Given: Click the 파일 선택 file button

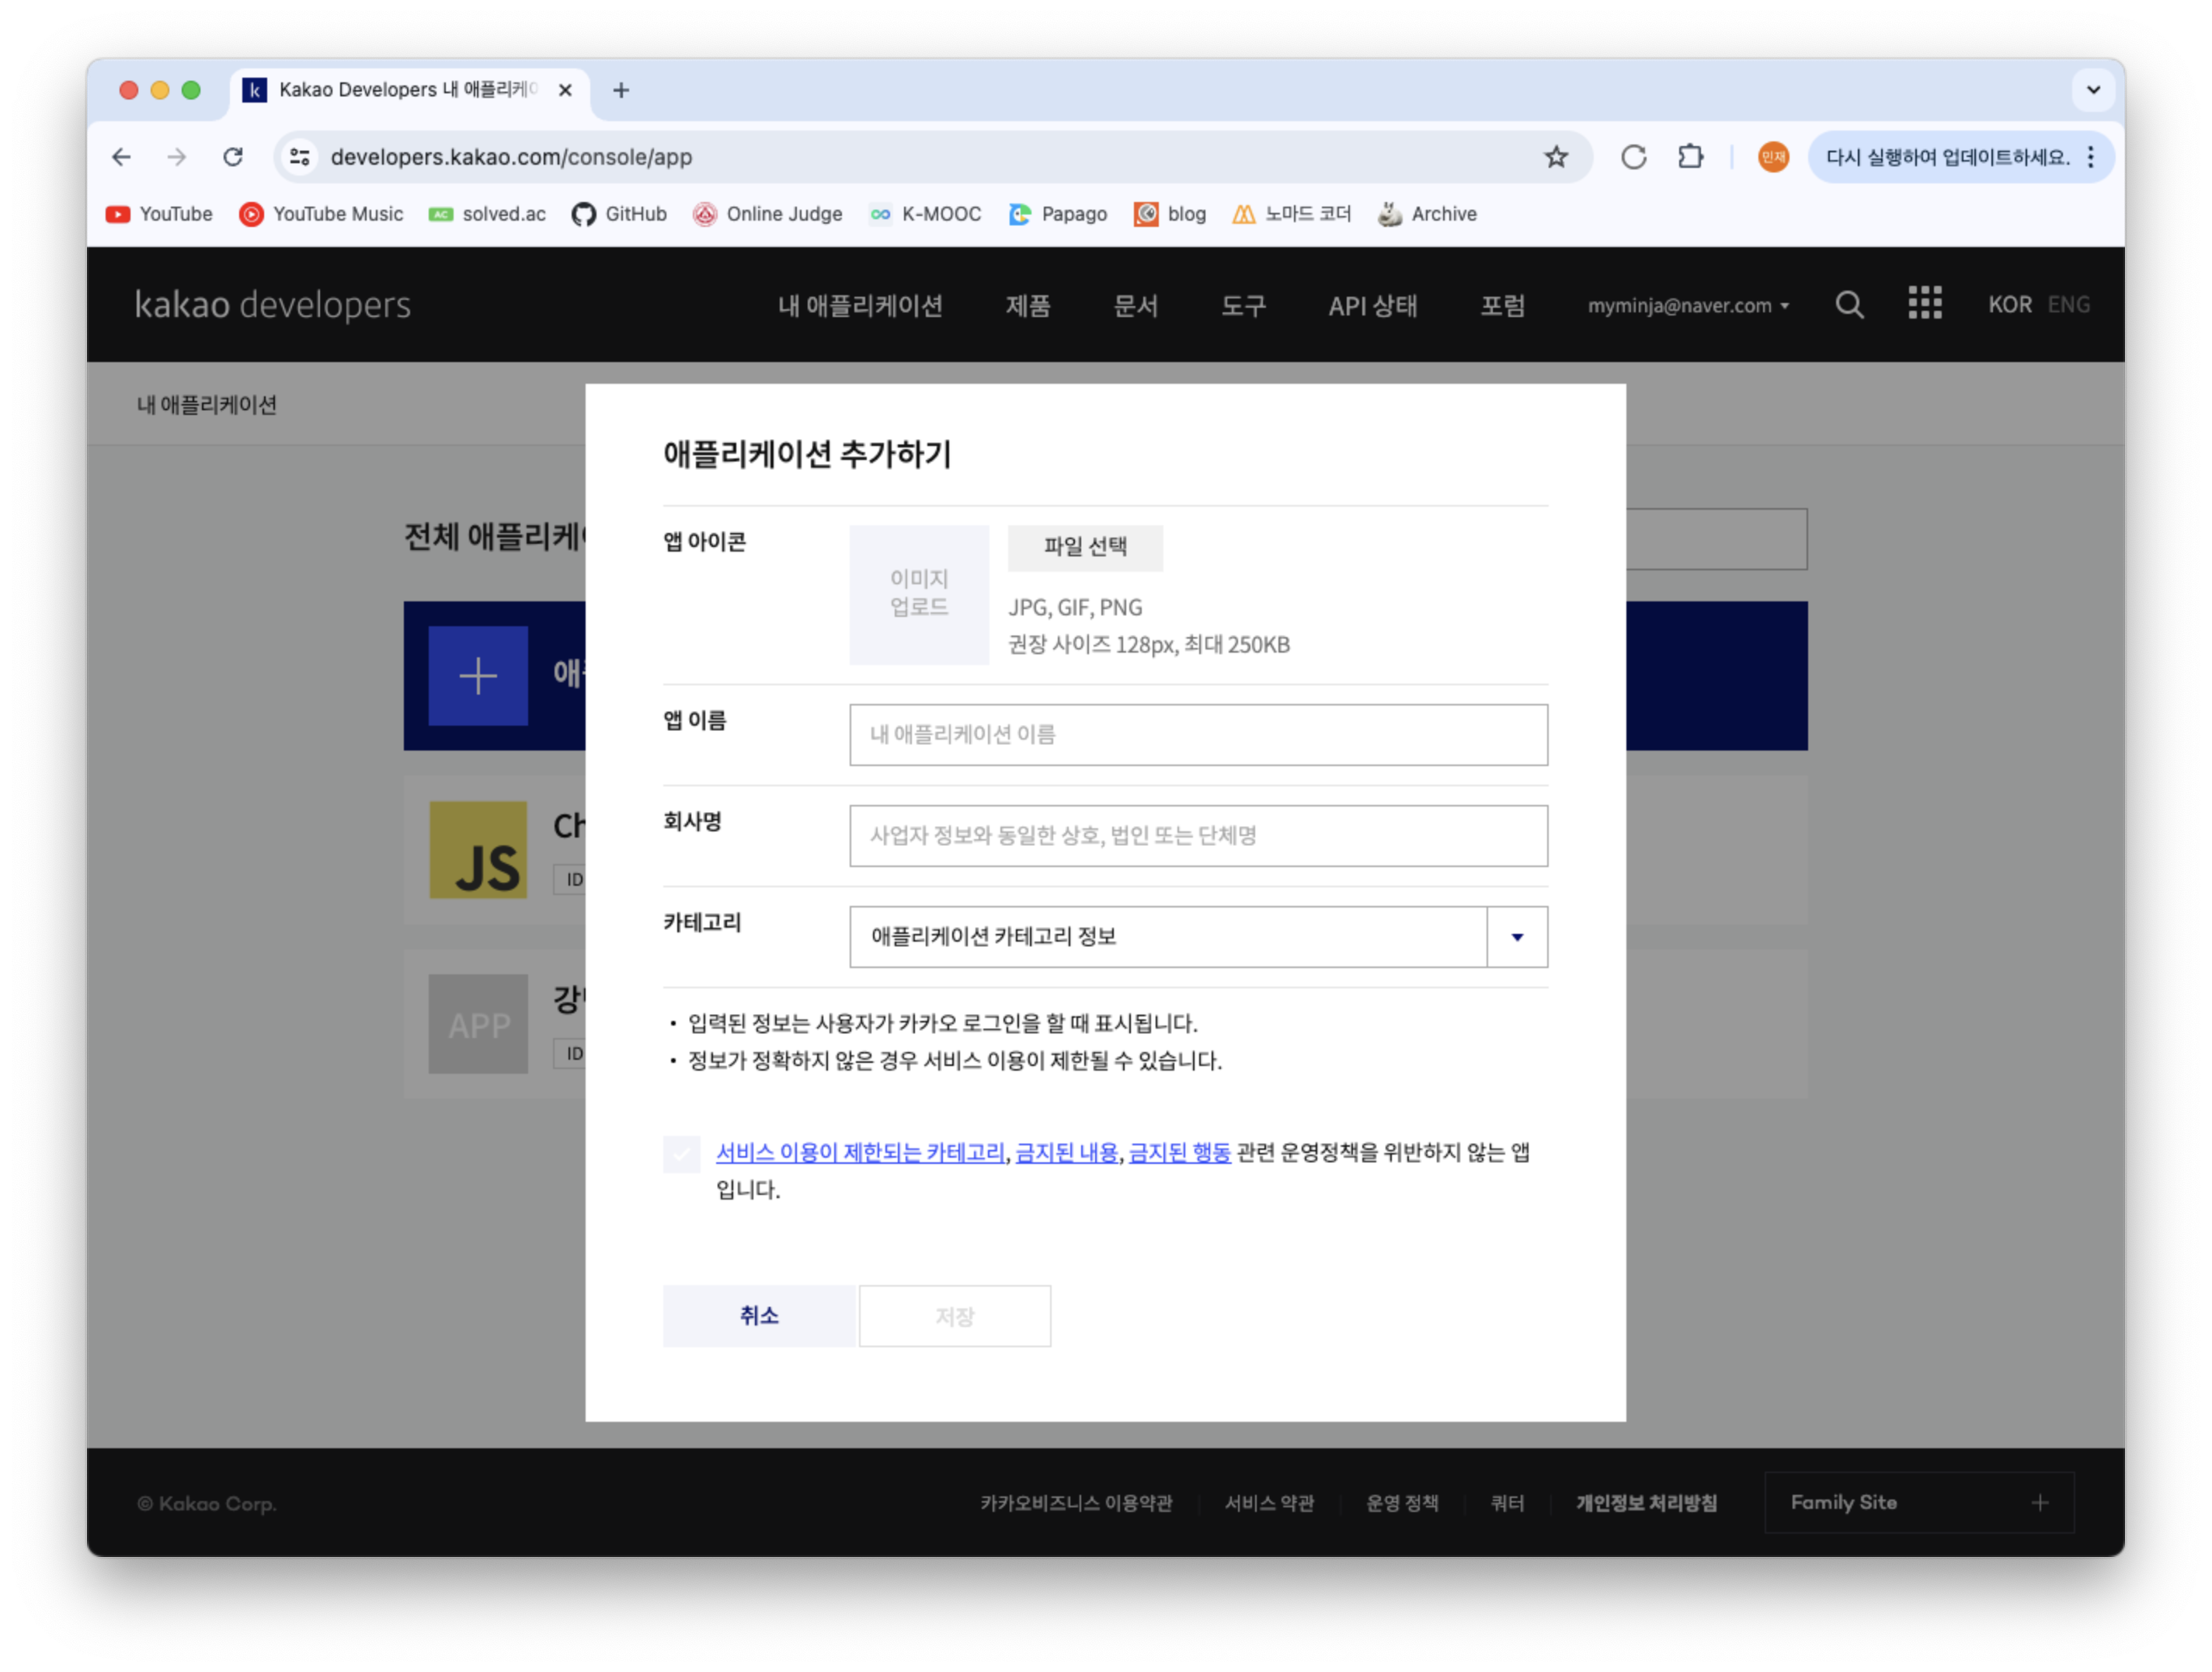Looking at the screenshot, I should tap(1085, 547).
